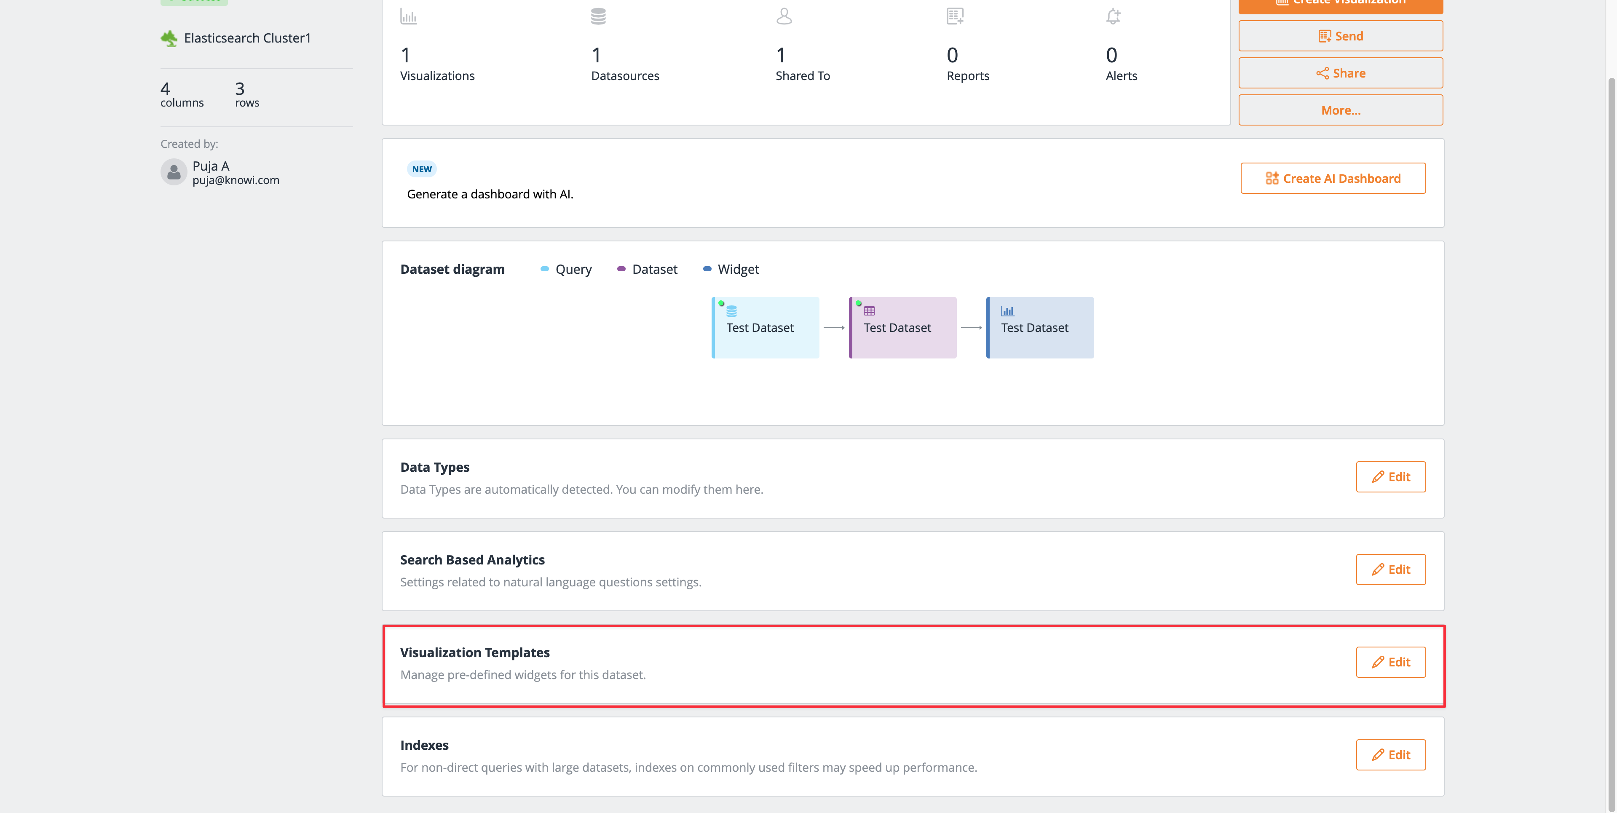
Task: Select the Search Based Analytics section heading
Action: tap(472, 559)
